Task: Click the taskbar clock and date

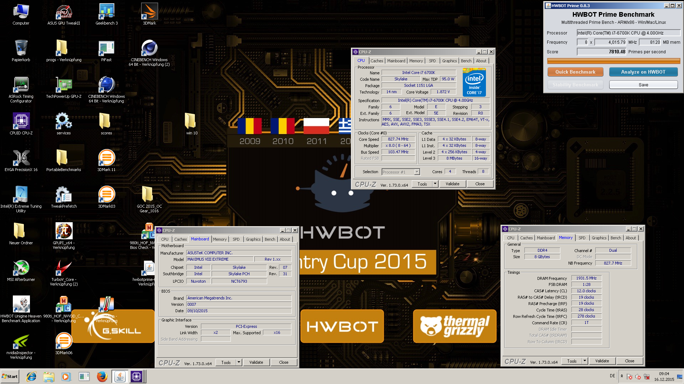Action: (664, 377)
